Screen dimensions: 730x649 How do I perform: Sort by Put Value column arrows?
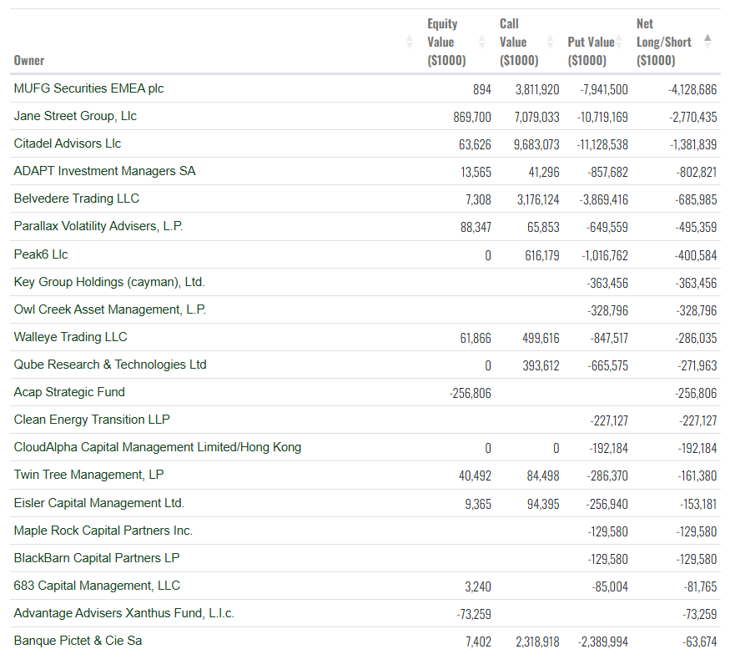[x=619, y=42]
